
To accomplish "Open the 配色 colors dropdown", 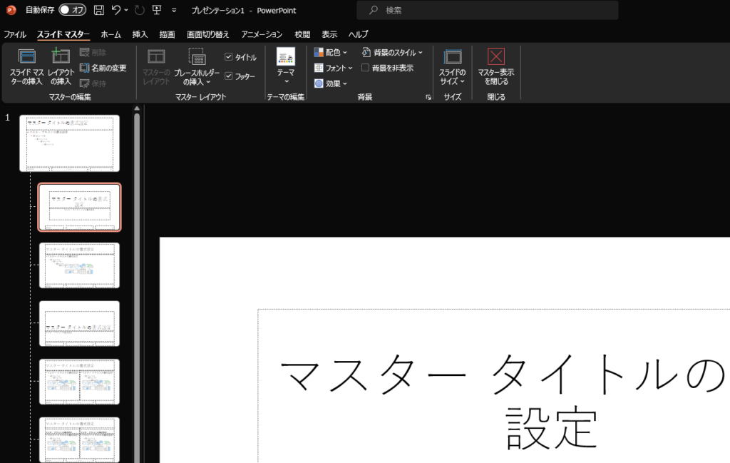I will click(331, 52).
